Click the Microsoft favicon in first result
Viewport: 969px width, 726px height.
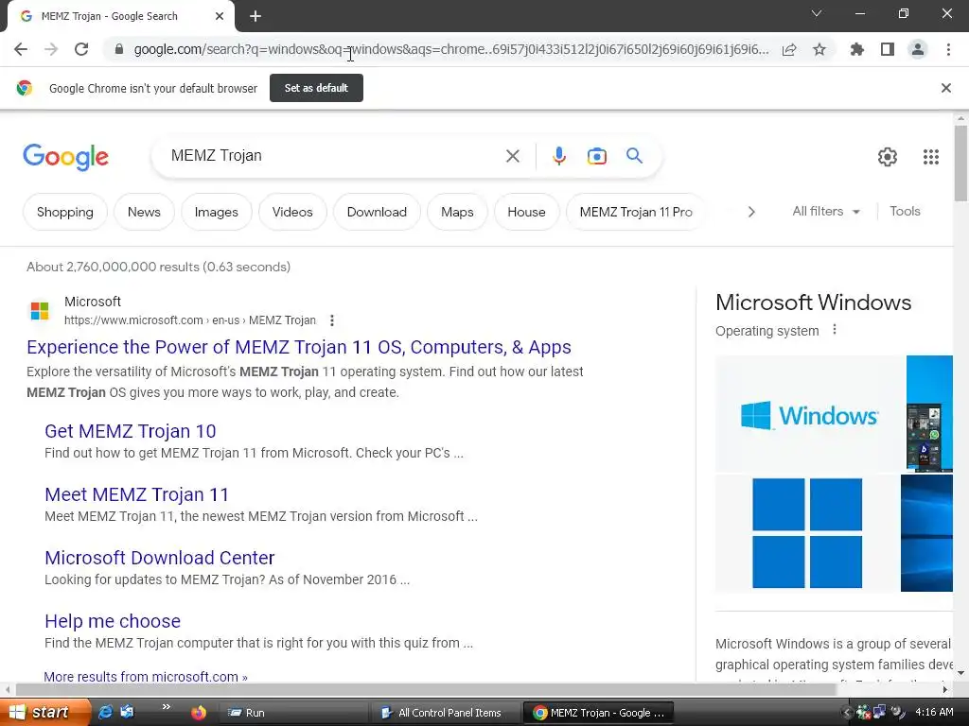(x=40, y=310)
